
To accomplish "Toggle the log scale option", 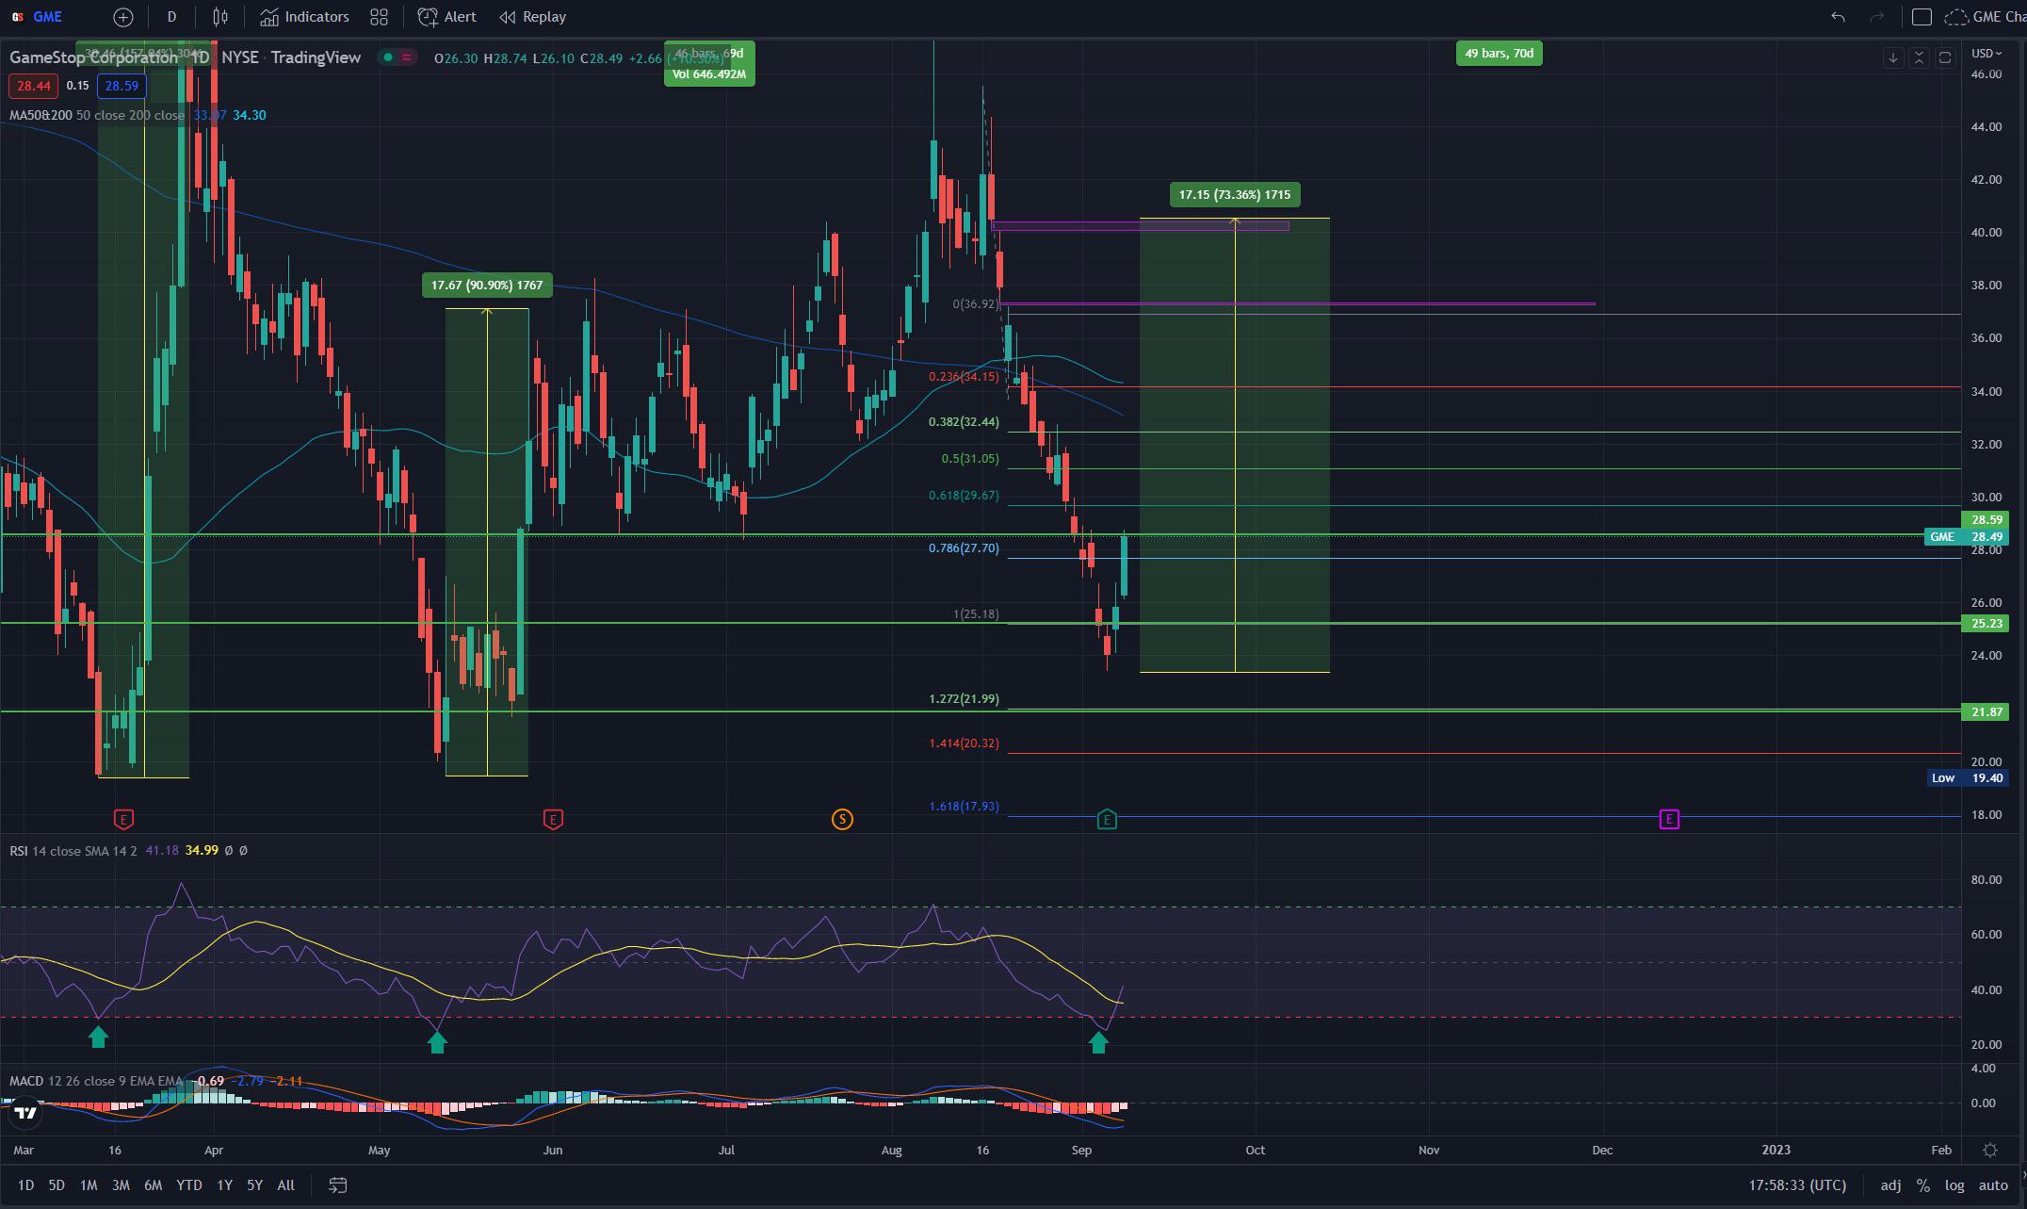I will [1954, 1185].
